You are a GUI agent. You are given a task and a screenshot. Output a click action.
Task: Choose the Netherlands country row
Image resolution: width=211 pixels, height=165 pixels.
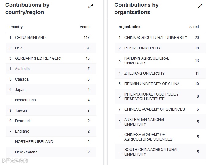(x=25, y=100)
